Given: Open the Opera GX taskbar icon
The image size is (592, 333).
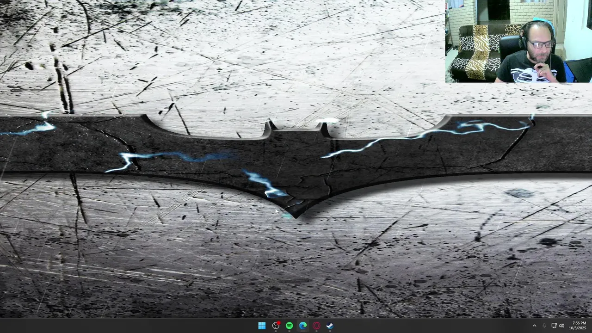Looking at the screenshot, I should 316,326.
